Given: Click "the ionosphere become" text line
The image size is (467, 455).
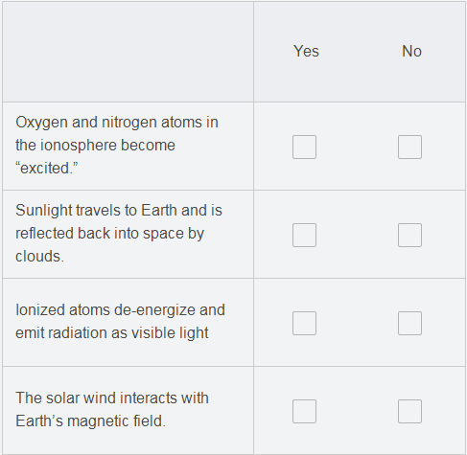Looking at the screenshot, I should coord(95,146).
